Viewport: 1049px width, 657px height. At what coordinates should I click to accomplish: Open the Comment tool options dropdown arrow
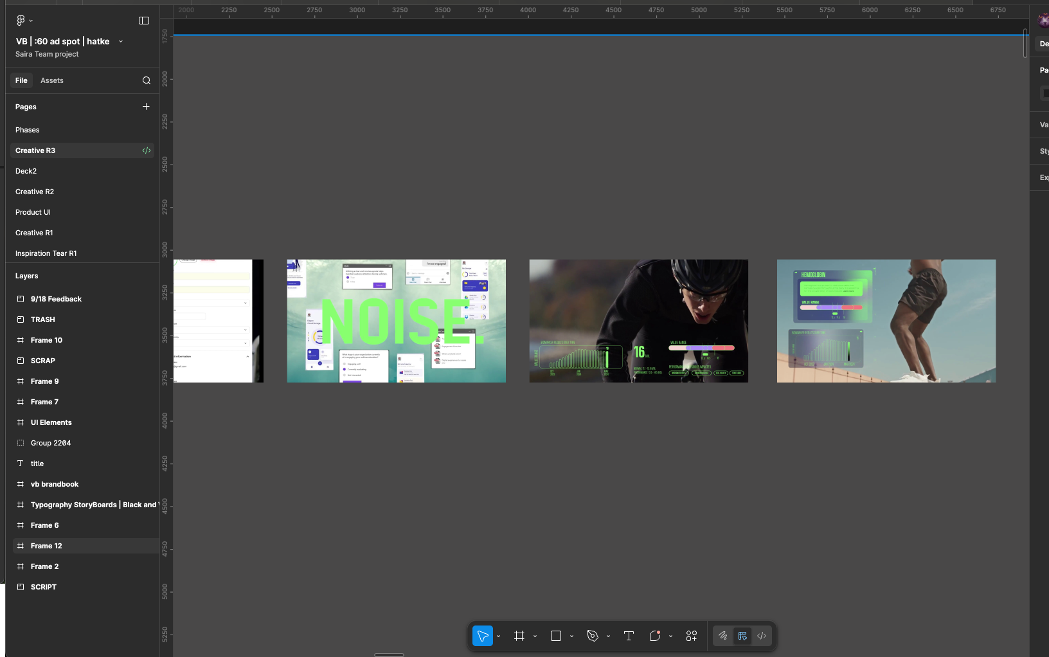[x=670, y=636]
